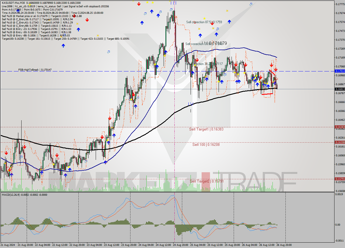Click the 'Sell %10 @ C_Entry38: 0.17117' line
Screen dimensions: 345x248
[x=37, y=19]
